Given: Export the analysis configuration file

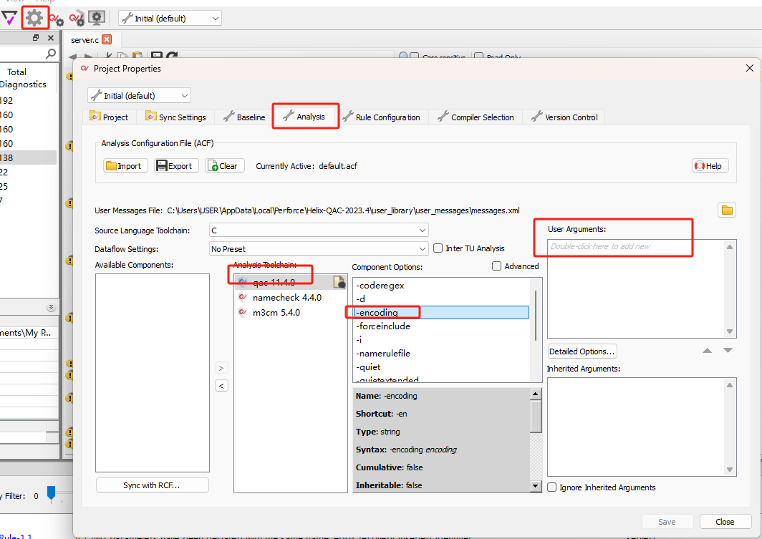Looking at the screenshot, I should 173,165.
